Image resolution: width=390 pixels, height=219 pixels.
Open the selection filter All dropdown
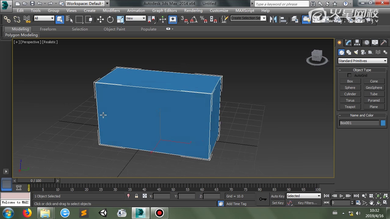(44, 19)
